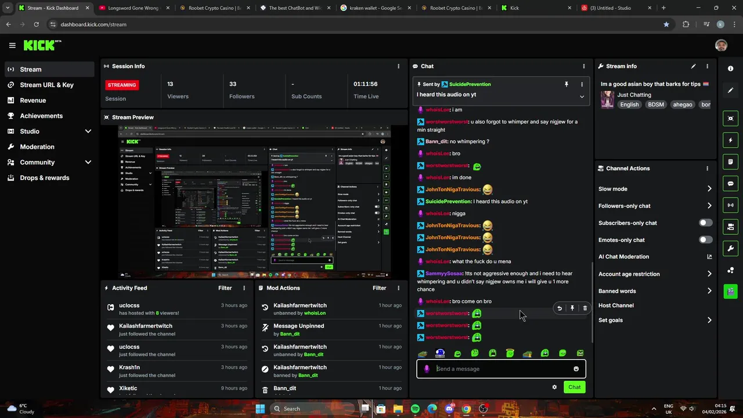
Task: Open Achievements in sidebar
Action: click(x=49, y=116)
